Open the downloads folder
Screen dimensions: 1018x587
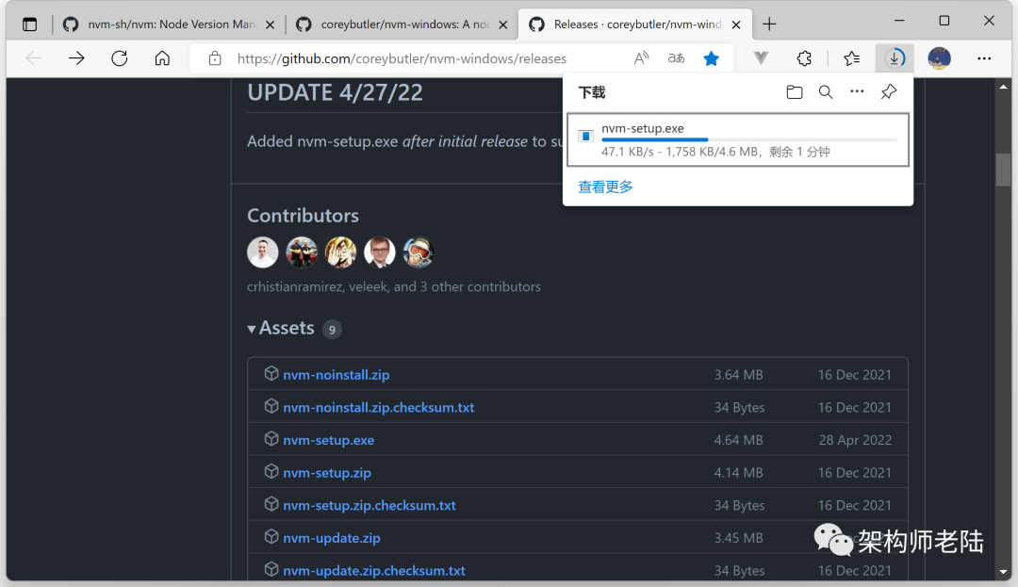[794, 92]
